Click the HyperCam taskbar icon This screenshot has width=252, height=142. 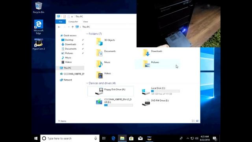click(149, 138)
